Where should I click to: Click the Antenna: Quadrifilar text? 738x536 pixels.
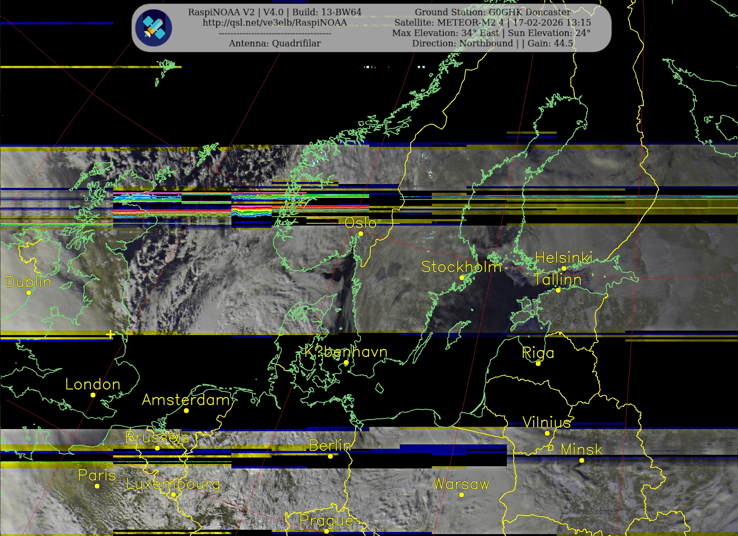(x=275, y=43)
